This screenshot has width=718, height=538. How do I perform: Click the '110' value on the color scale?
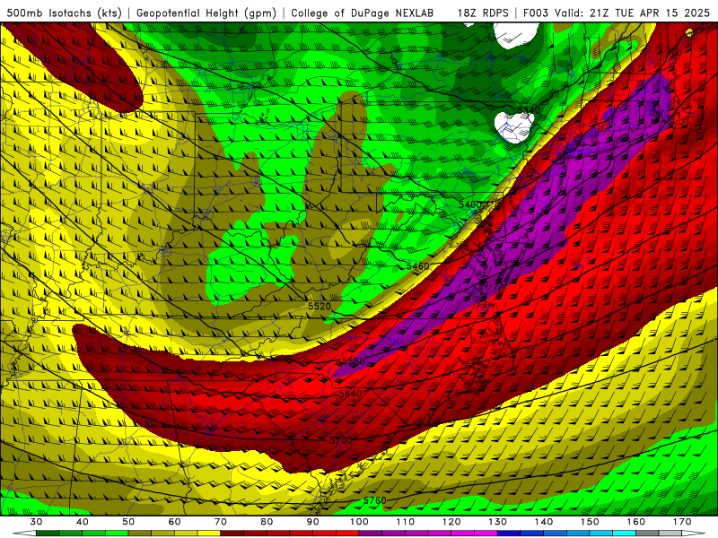coord(406,522)
